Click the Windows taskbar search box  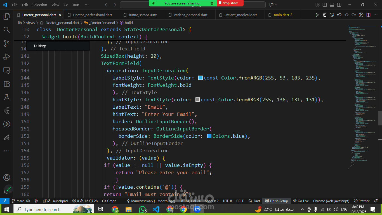[x=54, y=209]
